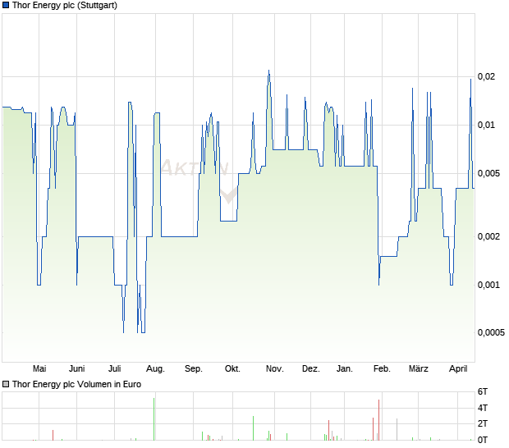
Task: Click the tall green August volume bar
Action: (x=154, y=419)
